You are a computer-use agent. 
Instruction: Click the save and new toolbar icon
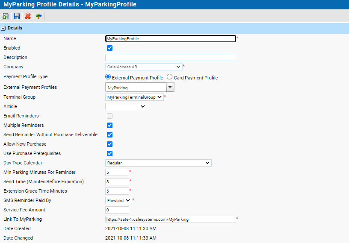coord(6,16)
